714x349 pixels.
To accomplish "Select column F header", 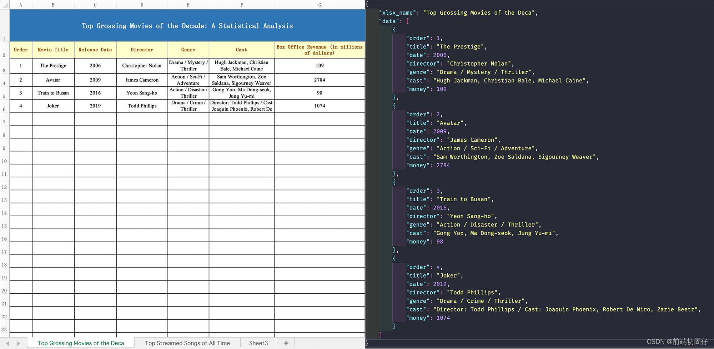I will (242, 5).
